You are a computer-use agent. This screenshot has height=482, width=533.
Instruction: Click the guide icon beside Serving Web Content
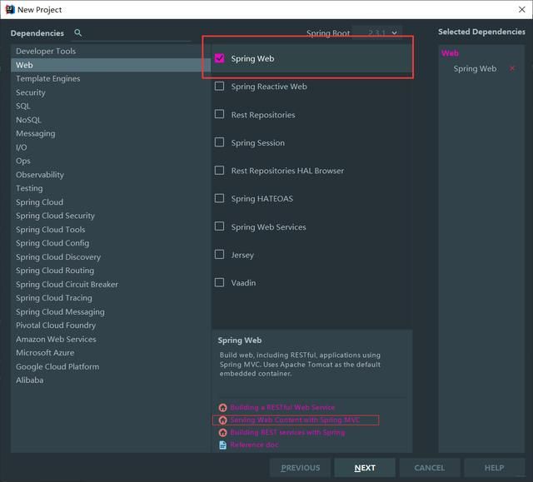[x=222, y=420]
